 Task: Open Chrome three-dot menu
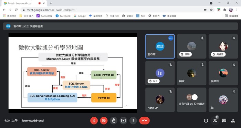pyautogui.click(x=237, y=10)
